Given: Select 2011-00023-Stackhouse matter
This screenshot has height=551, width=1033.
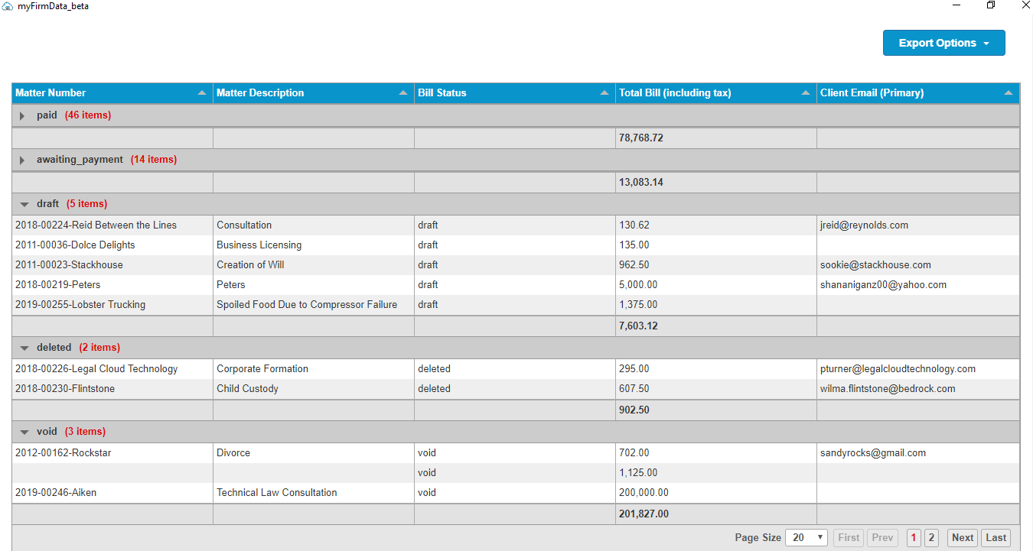Looking at the screenshot, I should pos(69,265).
